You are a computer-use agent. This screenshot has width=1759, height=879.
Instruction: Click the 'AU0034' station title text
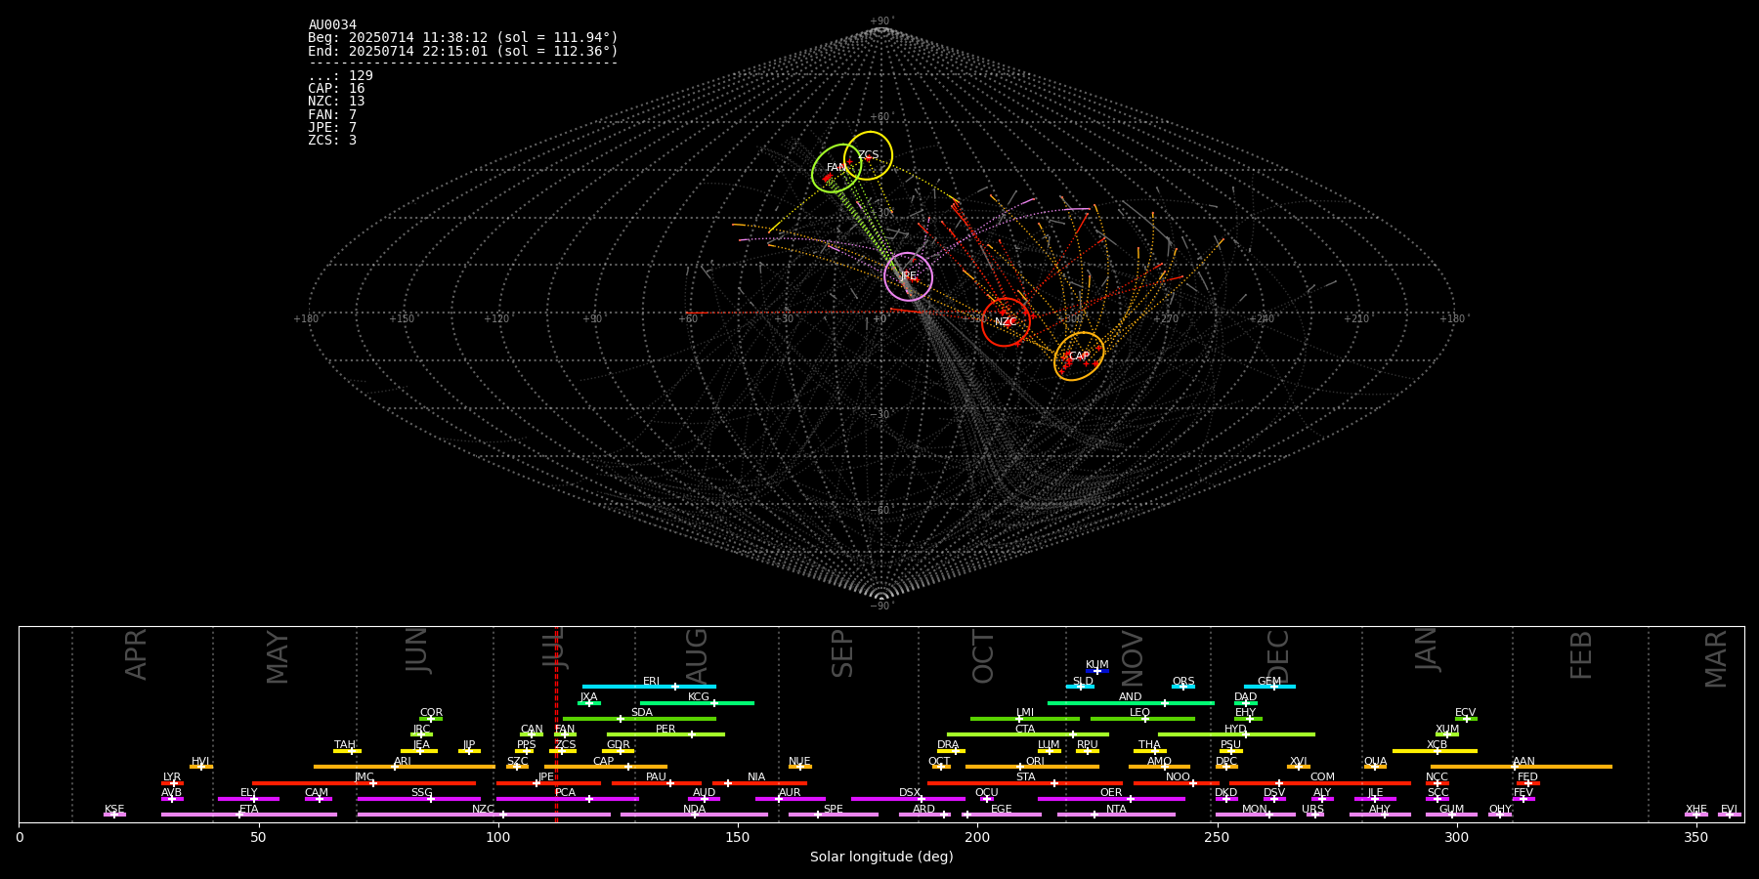[x=332, y=25]
